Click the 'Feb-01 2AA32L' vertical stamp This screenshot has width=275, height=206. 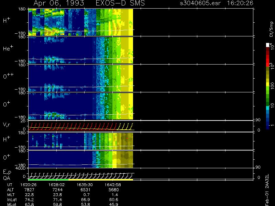click(267, 190)
